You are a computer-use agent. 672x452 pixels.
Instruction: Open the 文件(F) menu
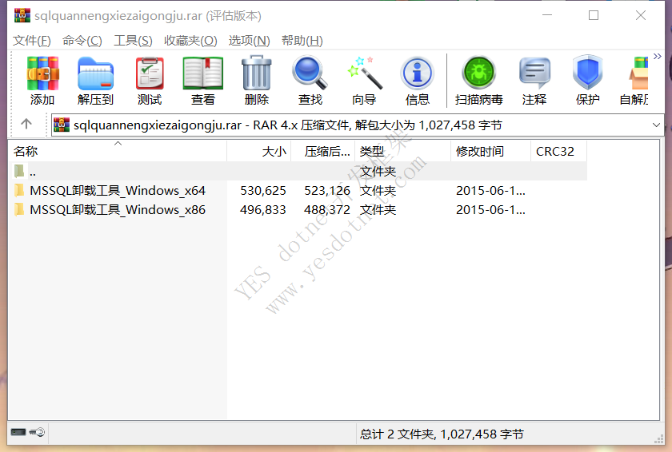coord(32,41)
